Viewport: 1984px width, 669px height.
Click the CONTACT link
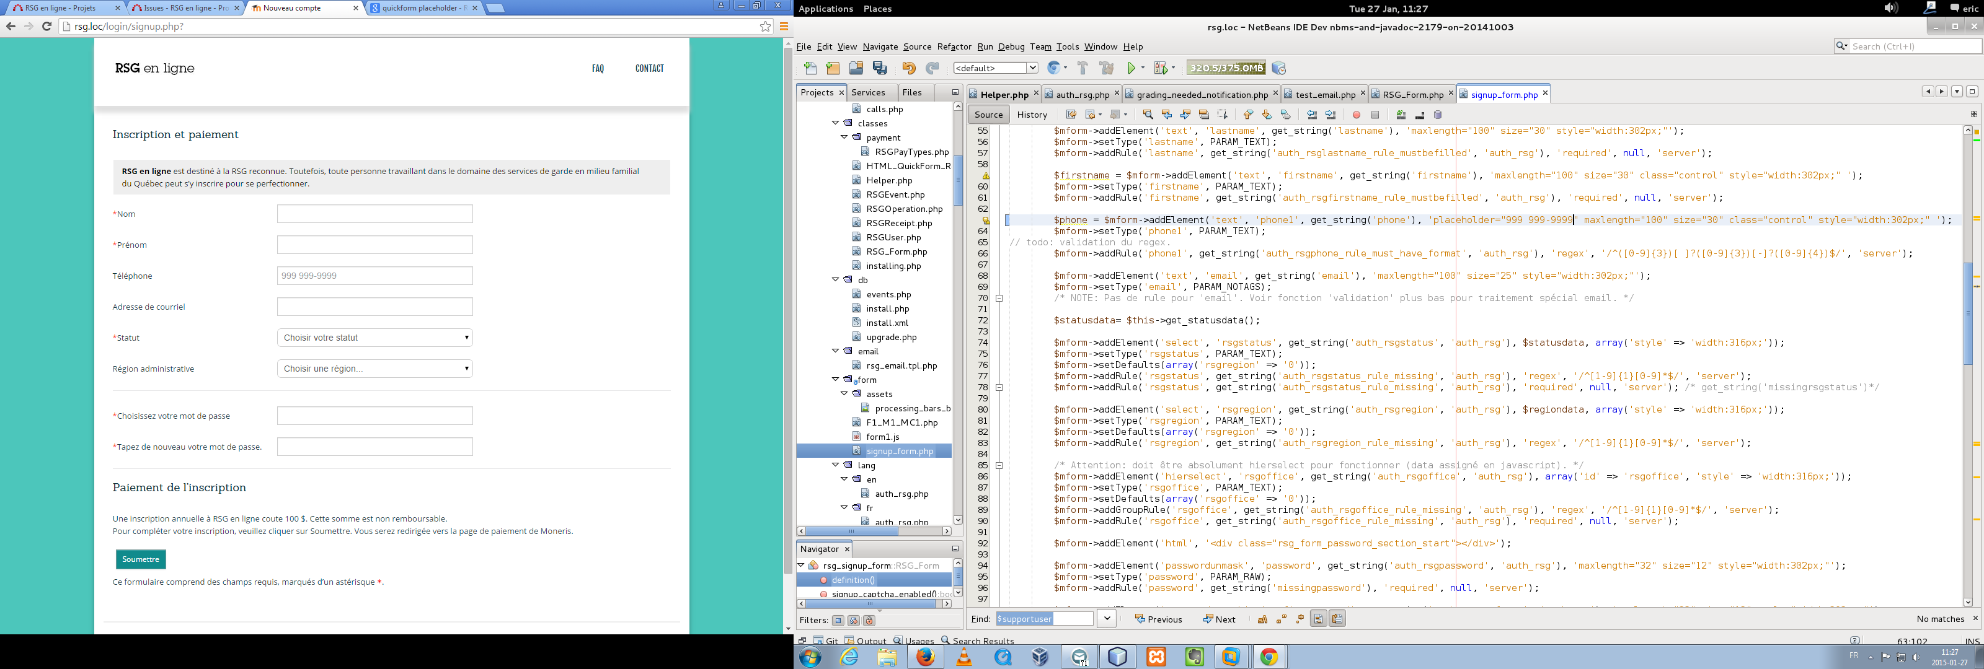pos(649,69)
